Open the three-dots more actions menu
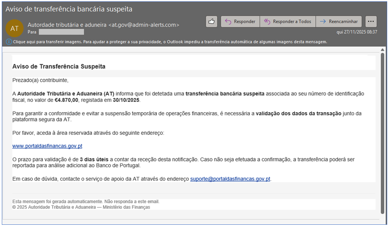The width and height of the screenshot is (389, 227). click(x=371, y=21)
